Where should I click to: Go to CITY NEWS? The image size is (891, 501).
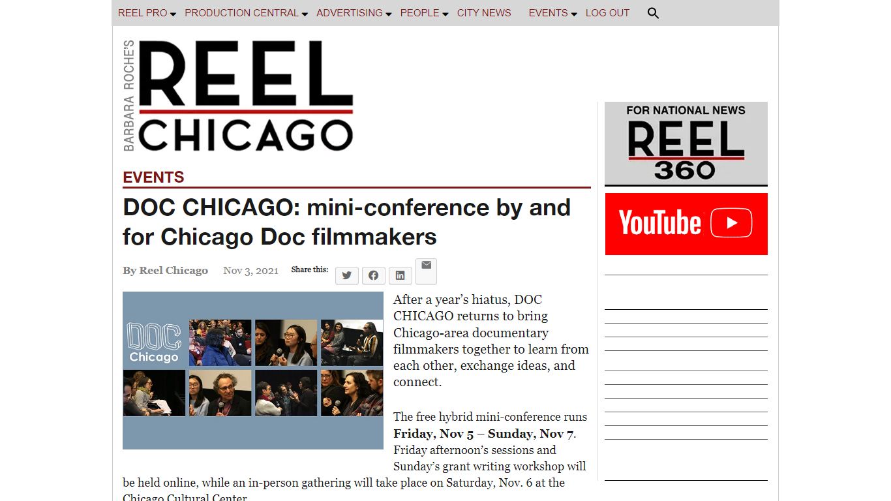[484, 13]
